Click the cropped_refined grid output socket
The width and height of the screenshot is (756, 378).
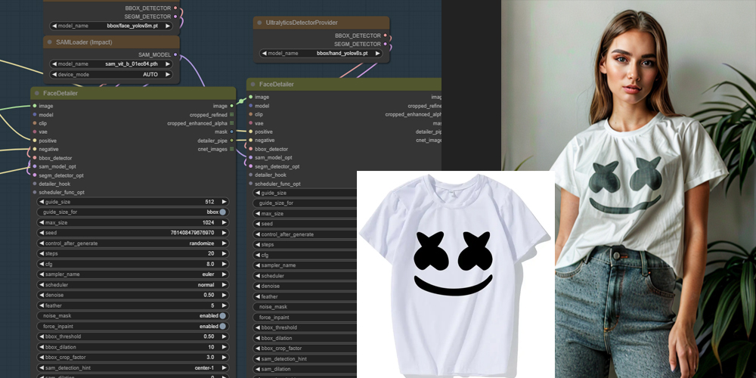click(x=232, y=115)
